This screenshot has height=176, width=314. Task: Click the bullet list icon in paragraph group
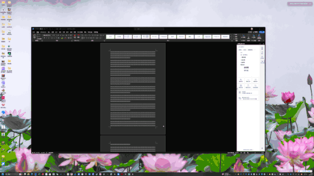click(x=82, y=35)
